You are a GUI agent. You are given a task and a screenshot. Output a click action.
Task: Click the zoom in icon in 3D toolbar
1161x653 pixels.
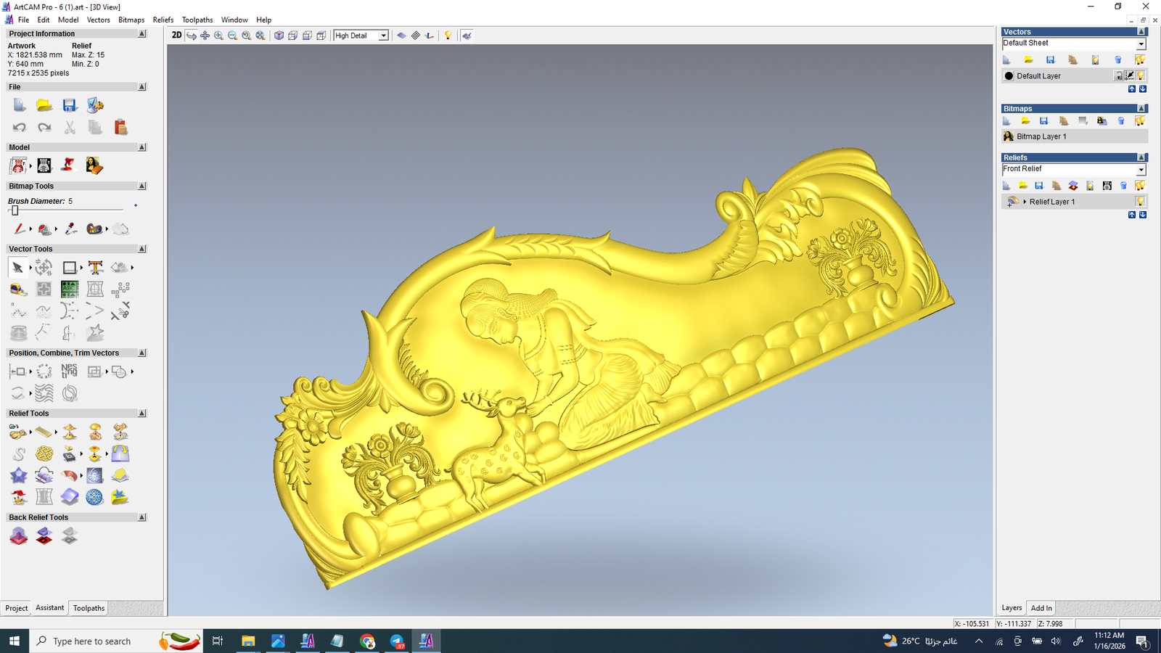click(218, 36)
